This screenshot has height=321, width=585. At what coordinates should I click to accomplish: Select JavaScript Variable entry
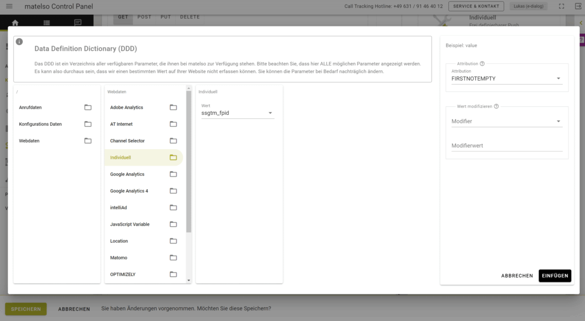click(x=143, y=224)
